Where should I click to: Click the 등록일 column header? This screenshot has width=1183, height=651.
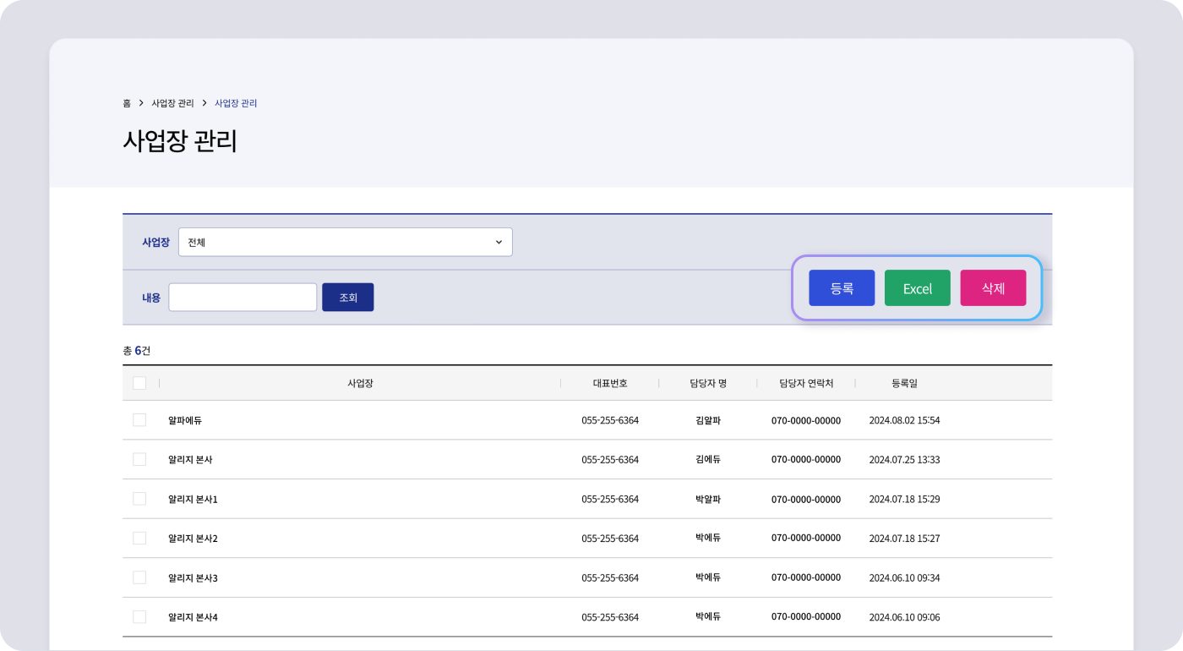point(903,383)
